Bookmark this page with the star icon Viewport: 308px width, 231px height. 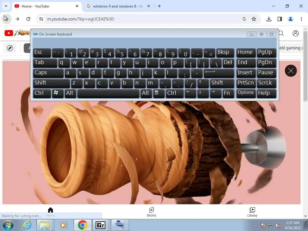click(254, 19)
